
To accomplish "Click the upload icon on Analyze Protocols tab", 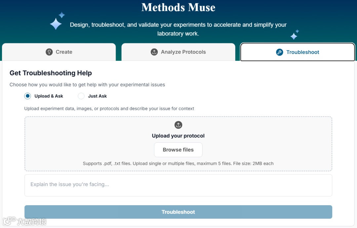I will (x=154, y=52).
